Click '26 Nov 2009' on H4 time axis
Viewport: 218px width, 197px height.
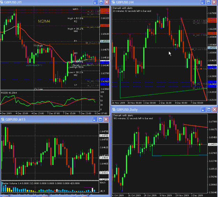(118, 103)
